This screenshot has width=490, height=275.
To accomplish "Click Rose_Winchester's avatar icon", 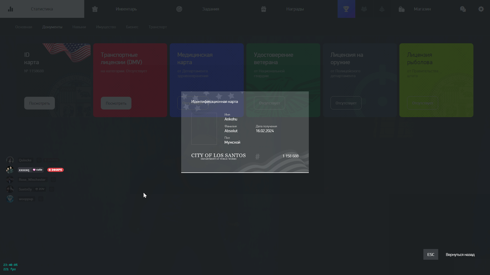I will click(10, 180).
